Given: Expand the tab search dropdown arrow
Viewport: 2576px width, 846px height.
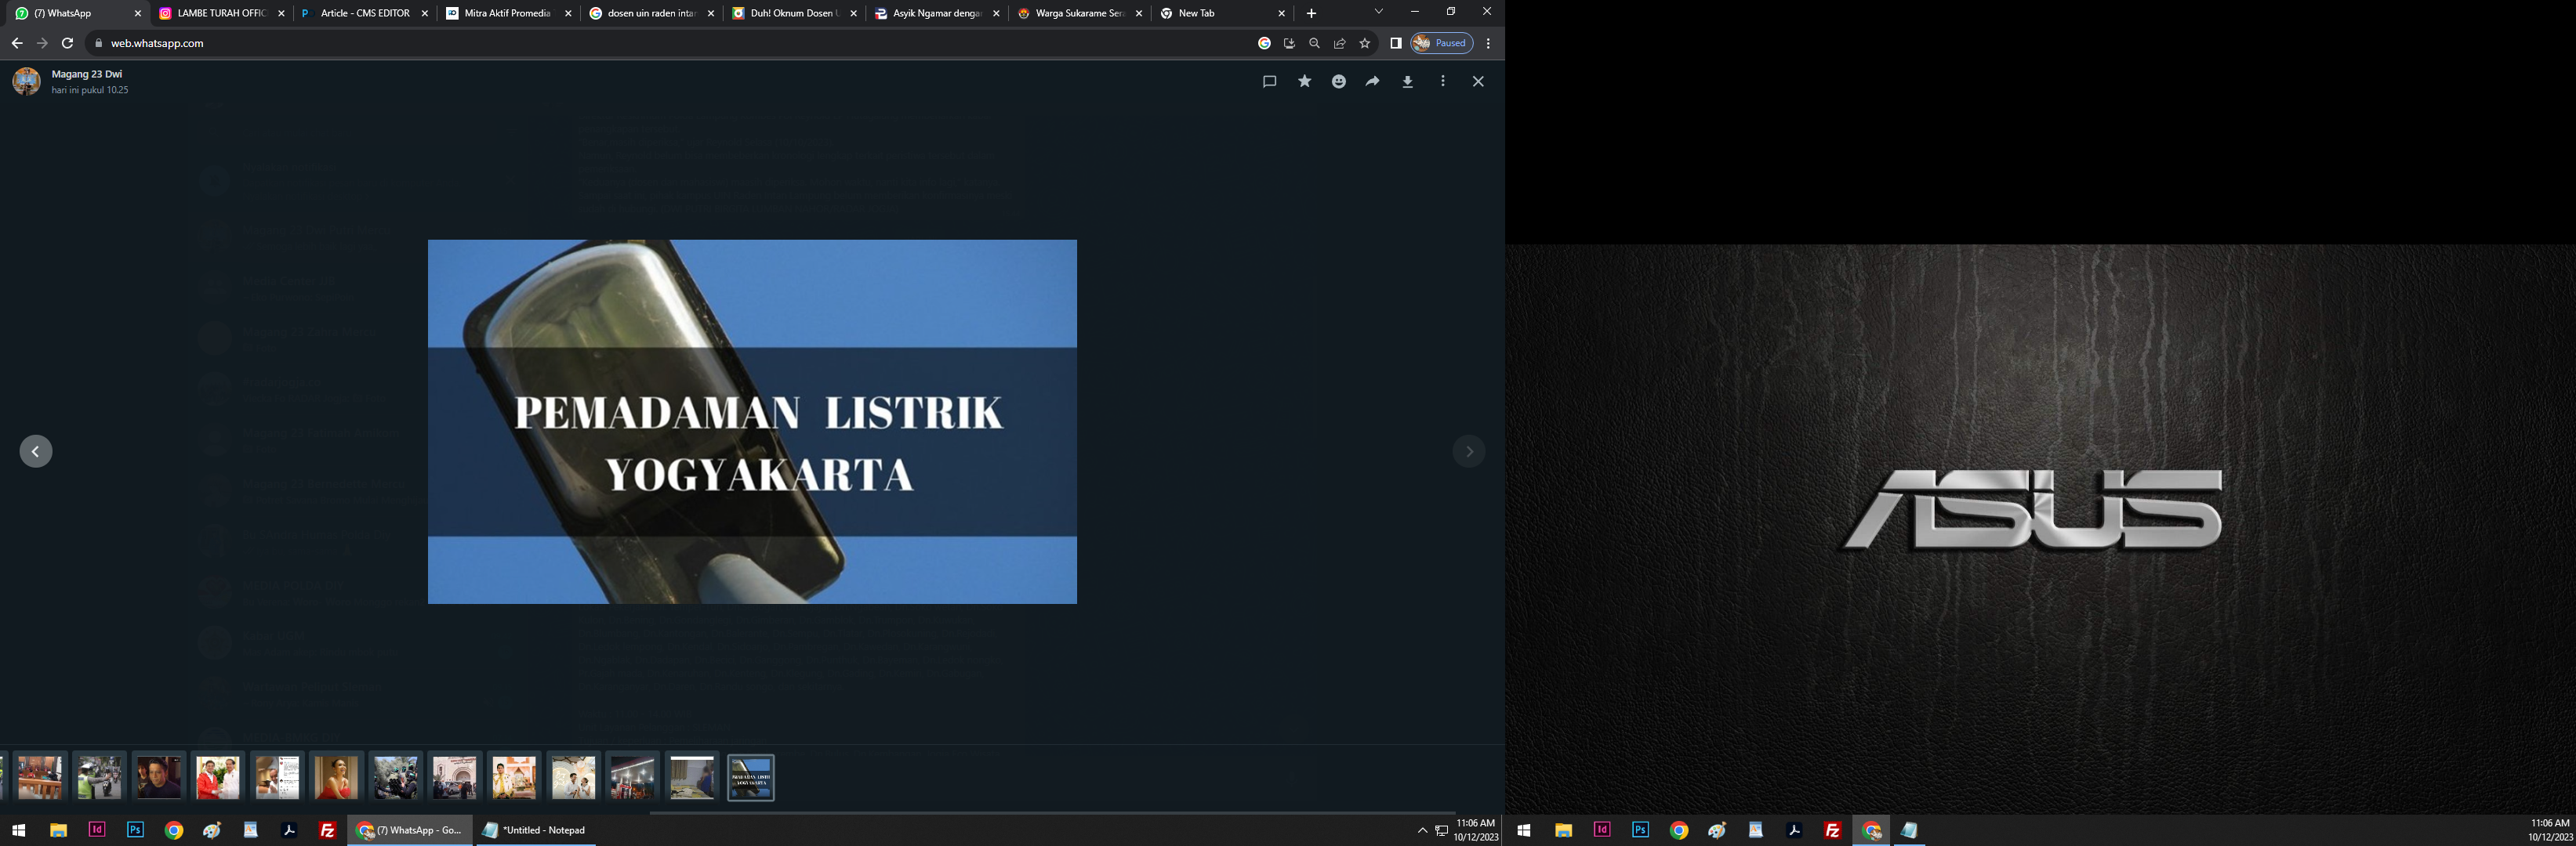Looking at the screenshot, I should coord(1378,12).
